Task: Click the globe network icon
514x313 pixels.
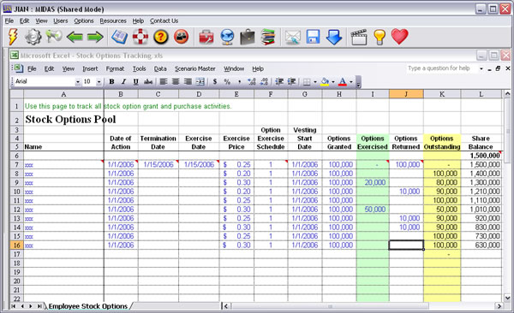Action: click(227, 37)
